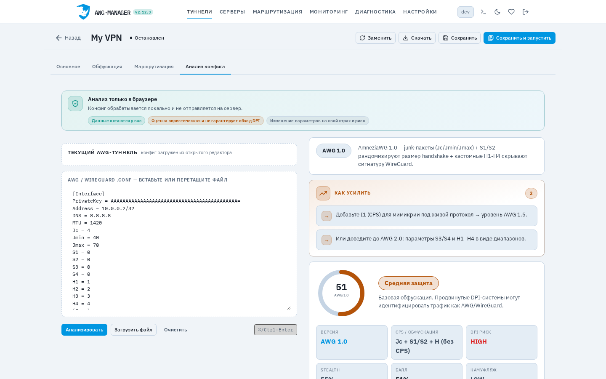This screenshot has width=606, height=379.
Task: Switch to the Обфускация tab
Action: click(x=107, y=67)
